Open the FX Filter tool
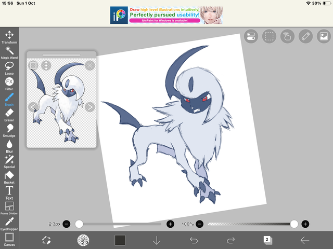 (9, 84)
